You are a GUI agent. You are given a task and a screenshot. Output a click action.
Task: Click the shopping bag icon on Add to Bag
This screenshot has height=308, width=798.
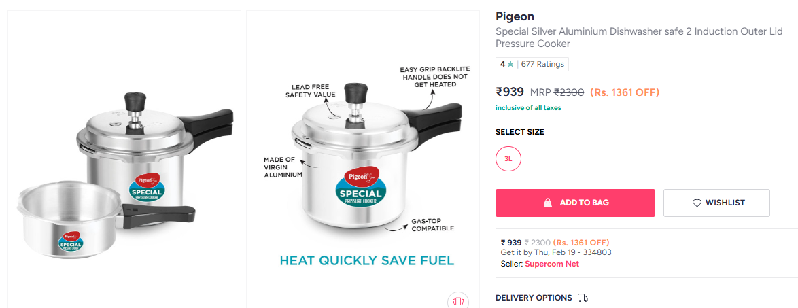pyautogui.click(x=547, y=203)
